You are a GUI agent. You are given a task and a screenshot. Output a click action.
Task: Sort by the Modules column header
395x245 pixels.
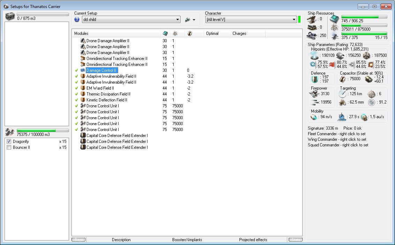pos(116,33)
